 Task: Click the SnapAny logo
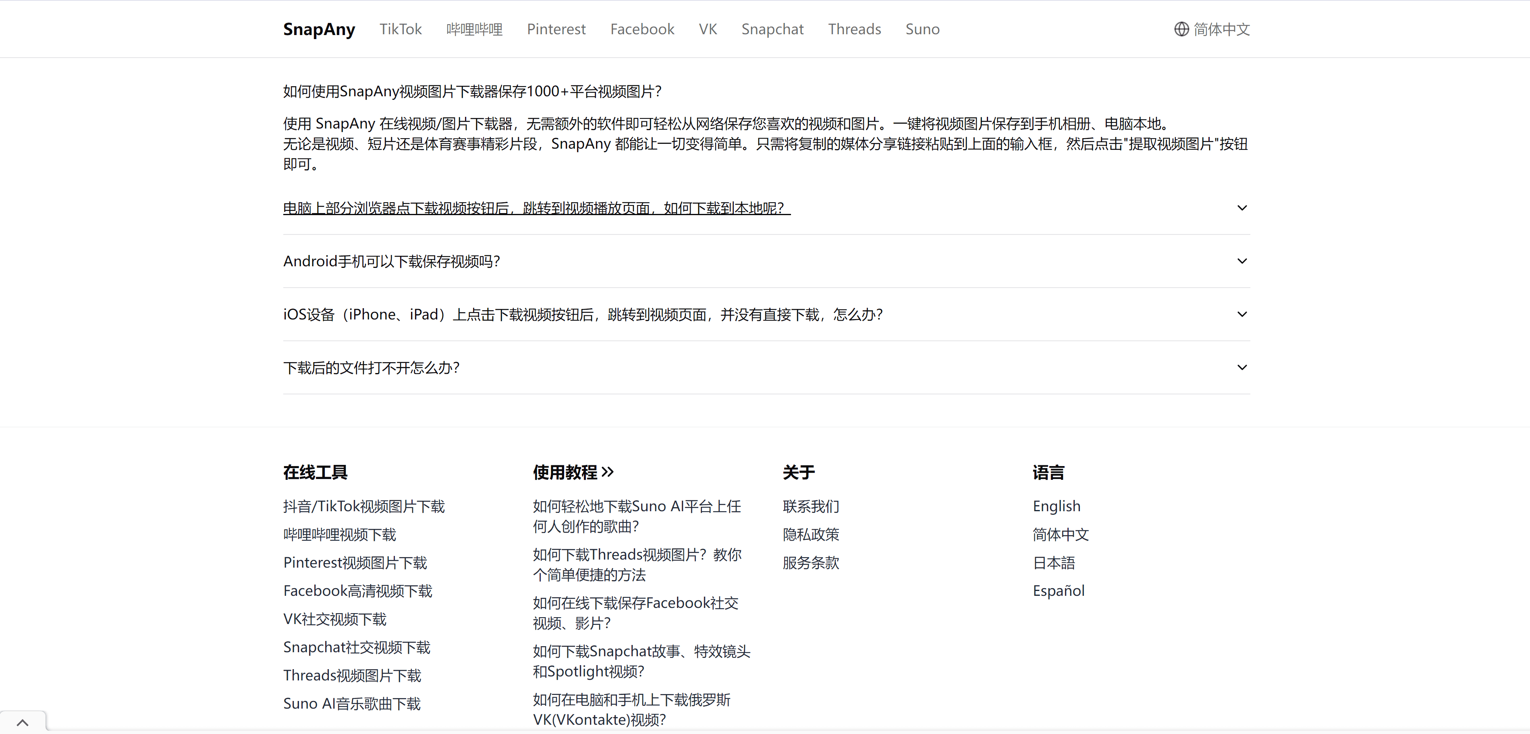tap(319, 29)
